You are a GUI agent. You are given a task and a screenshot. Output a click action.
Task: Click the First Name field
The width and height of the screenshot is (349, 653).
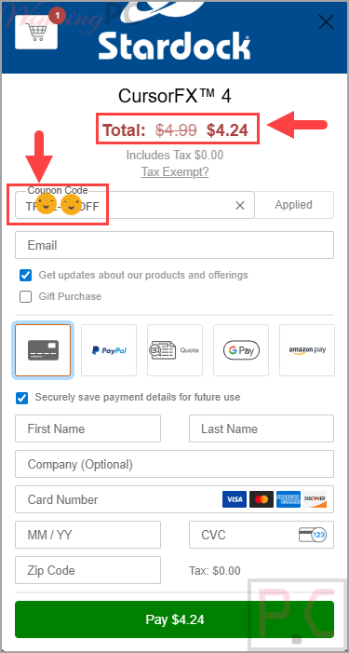[87, 429]
